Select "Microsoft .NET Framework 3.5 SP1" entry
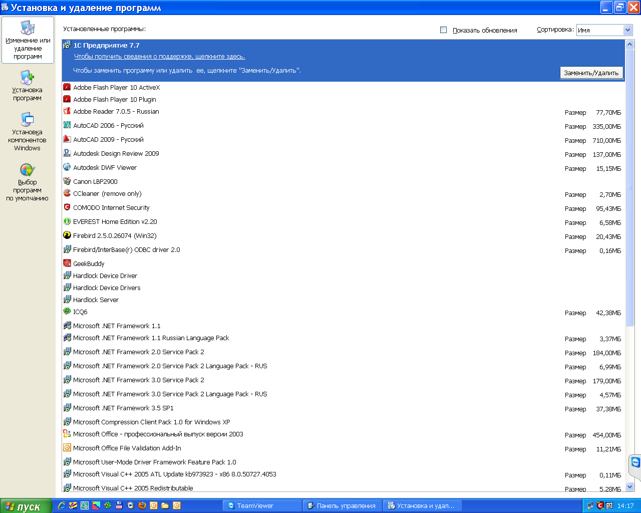Viewport: 641px width, 513px height. [x=344, y=408]
